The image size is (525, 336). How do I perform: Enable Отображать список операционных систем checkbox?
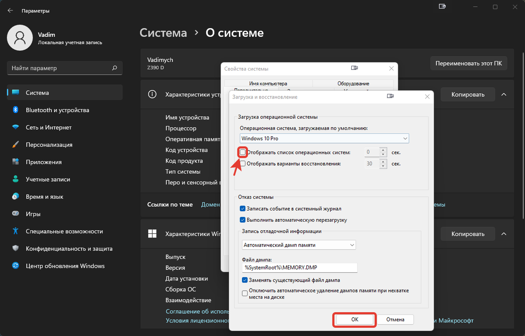[243, 152]
